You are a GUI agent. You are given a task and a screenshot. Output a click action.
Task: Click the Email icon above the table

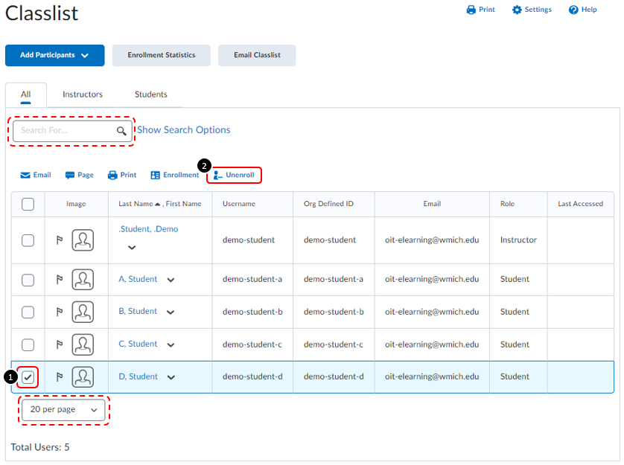[x=34, y=175]
